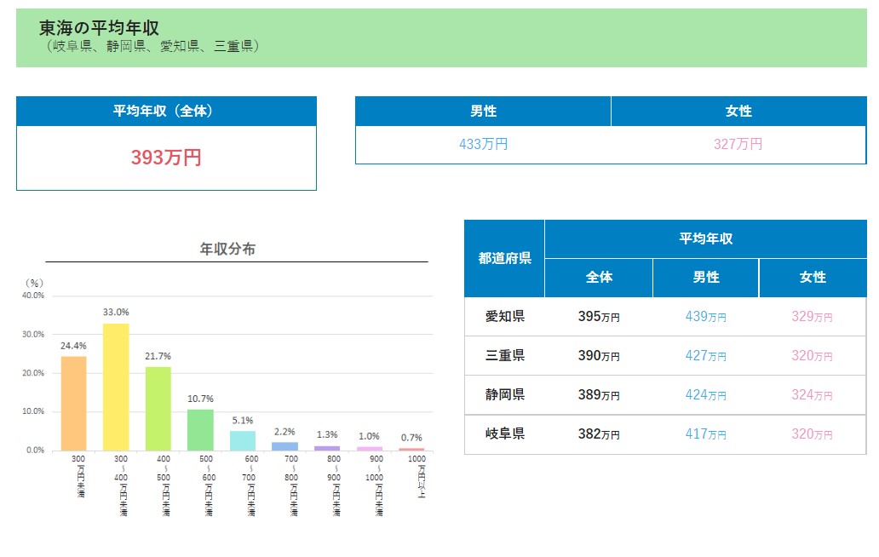
Task: Click the 900～1000万円未満 x-axis label
Action: pyautogui.click(x=375, y=485)
